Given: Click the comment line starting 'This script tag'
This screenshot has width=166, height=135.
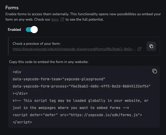Looking at the screenshot, I should click(x=81, y=101).
